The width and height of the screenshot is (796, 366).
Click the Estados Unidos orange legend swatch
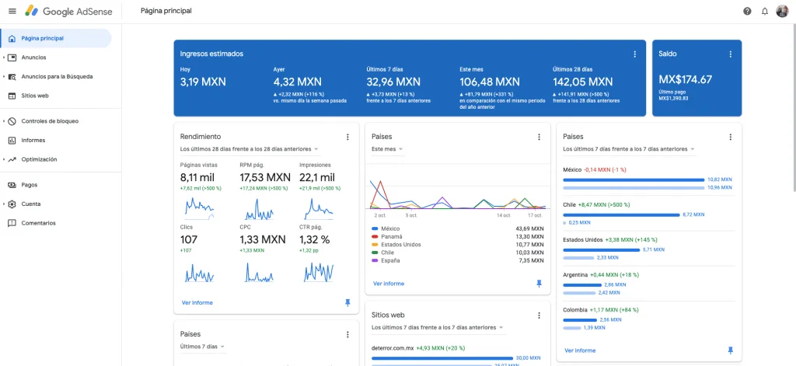(x=375, y=245)
